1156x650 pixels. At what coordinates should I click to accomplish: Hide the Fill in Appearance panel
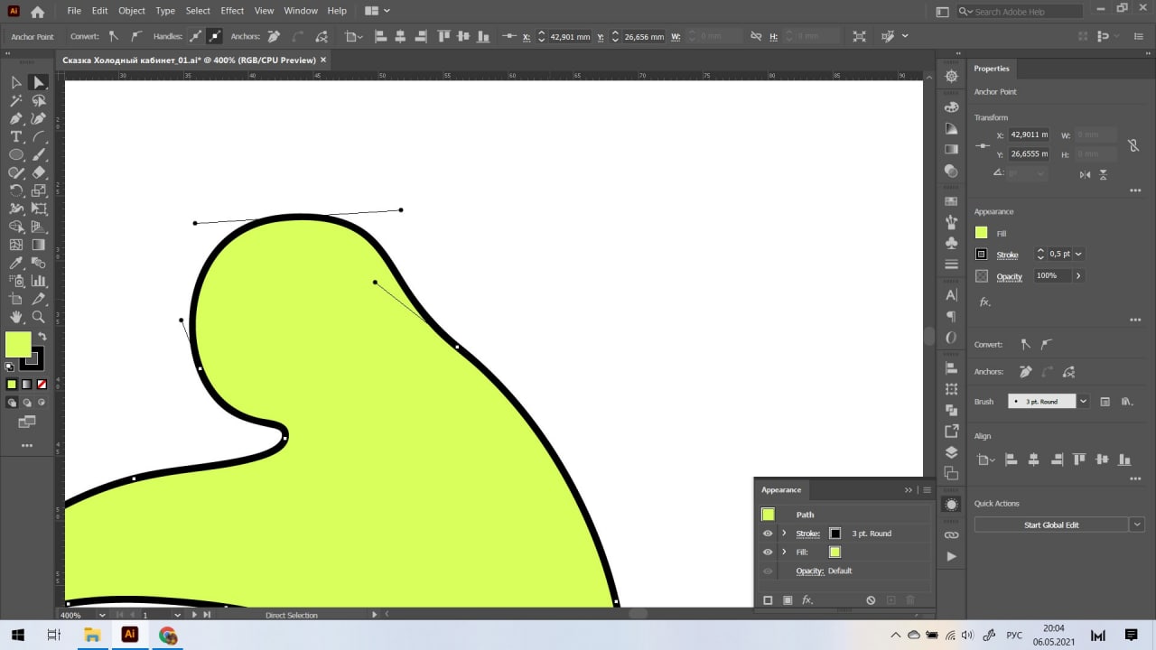point(768,552)
